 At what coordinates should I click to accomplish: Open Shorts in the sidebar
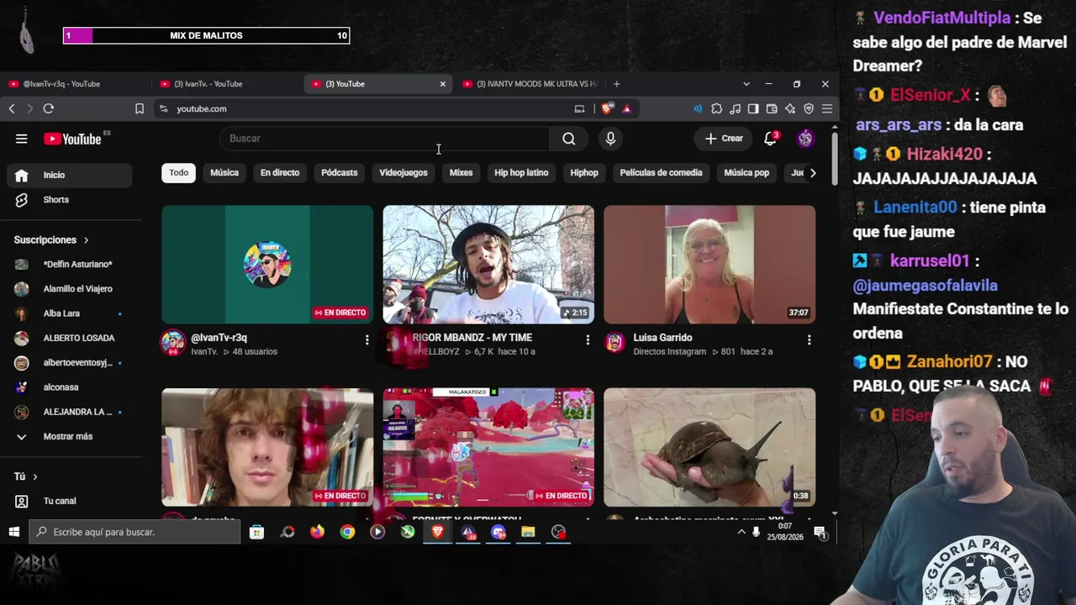70,200
